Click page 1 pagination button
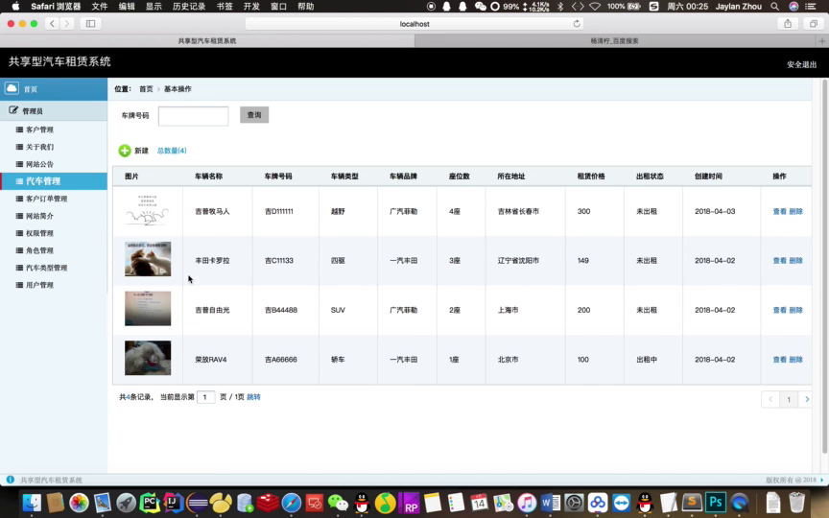This screenshot has width=829, height=518. pos(789,400)
